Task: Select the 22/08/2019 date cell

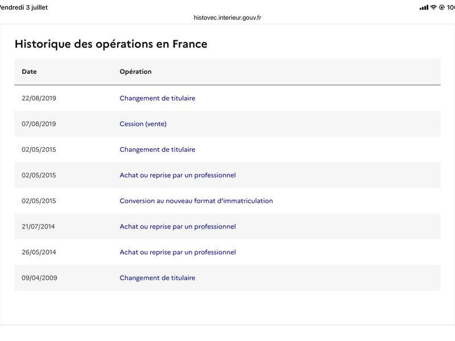Action: point(39,98)
